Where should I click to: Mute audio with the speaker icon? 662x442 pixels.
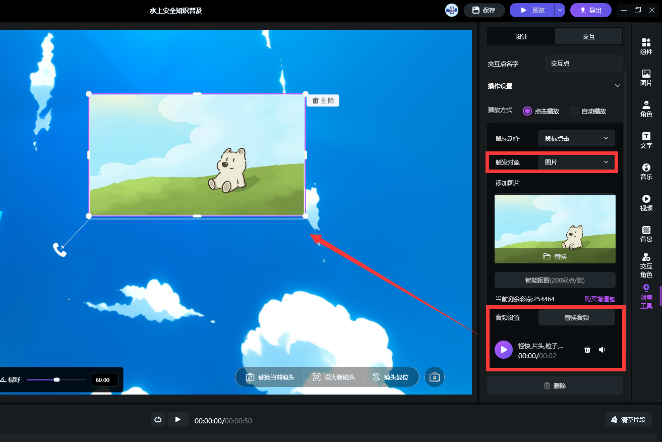tap(602, 350)
